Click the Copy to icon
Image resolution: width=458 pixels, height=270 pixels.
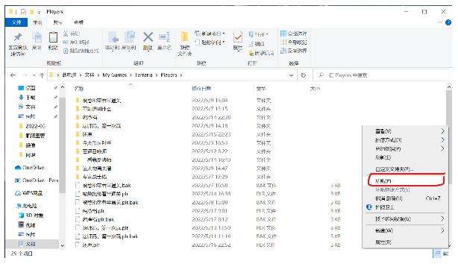click(x=129, y=37)
